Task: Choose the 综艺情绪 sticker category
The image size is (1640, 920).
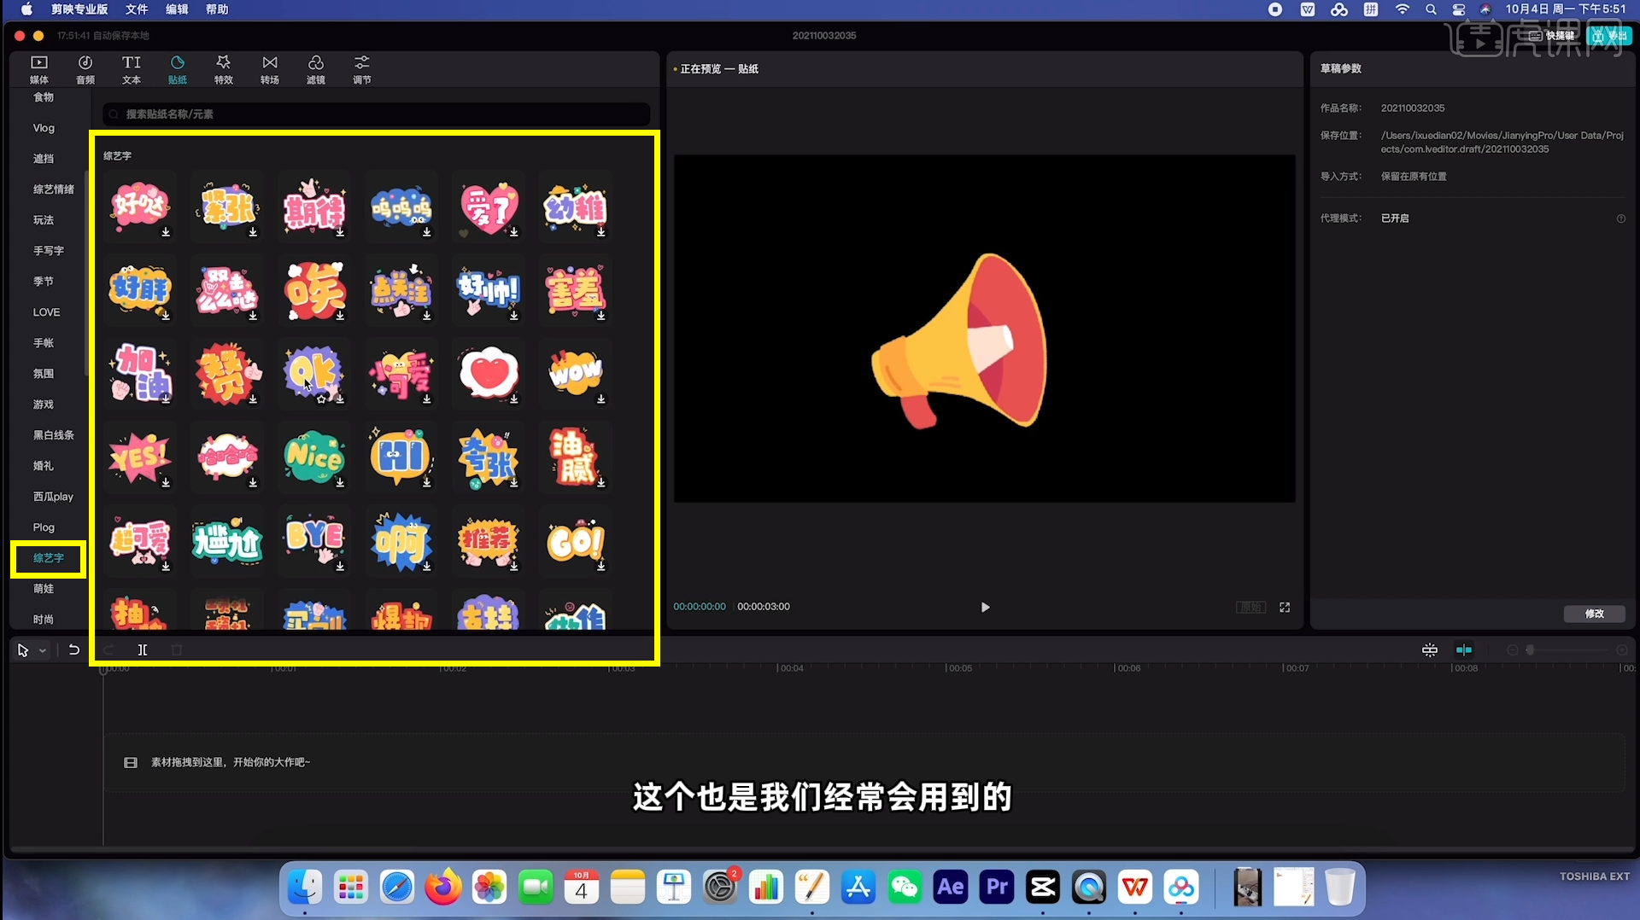Action: [53, 189]
